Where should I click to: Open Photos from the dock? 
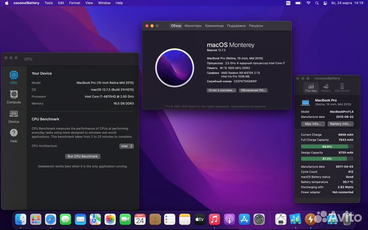tap(110, 219)
